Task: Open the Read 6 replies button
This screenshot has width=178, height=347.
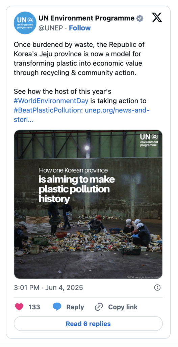Action: pos(88,324)
